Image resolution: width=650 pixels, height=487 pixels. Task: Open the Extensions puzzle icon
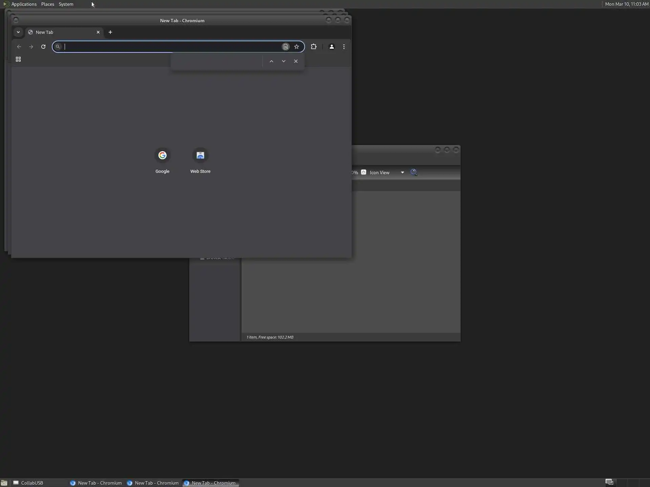[313, 47]
